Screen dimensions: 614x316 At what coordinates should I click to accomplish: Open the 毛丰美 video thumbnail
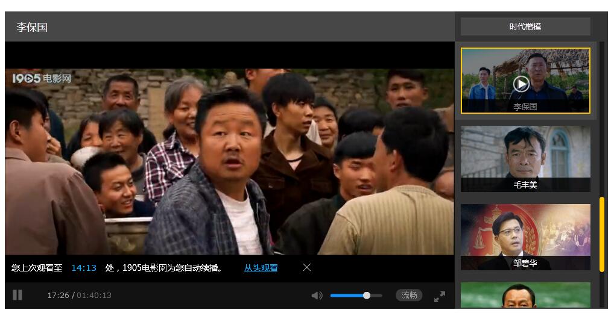(525, 158)
